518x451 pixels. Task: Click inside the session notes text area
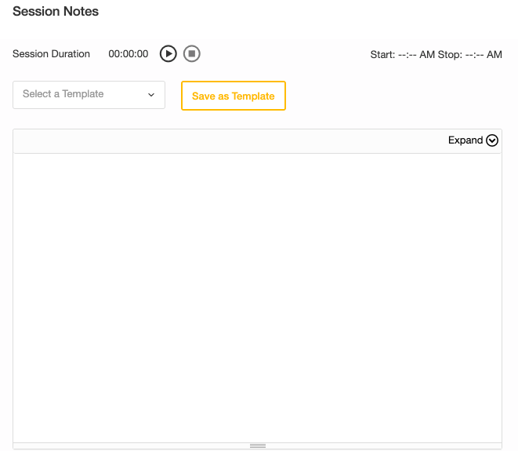pyautogui.click(x=257, y=297)
